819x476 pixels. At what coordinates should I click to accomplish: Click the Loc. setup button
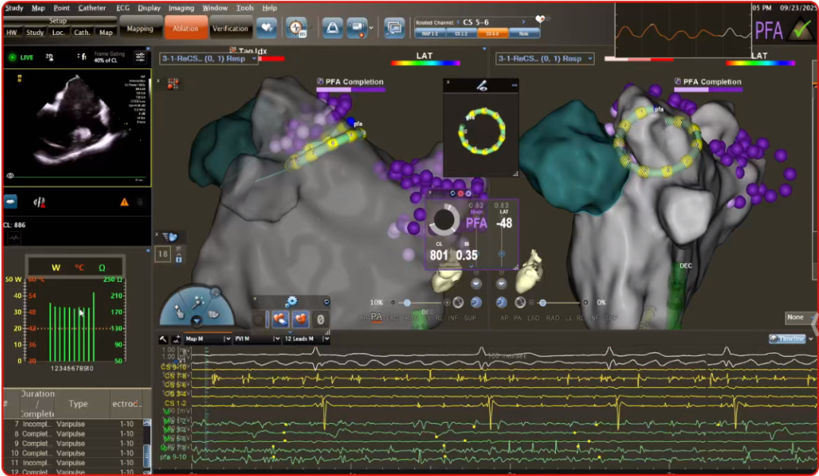coord(58,33)
